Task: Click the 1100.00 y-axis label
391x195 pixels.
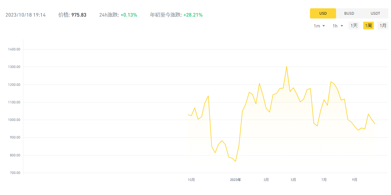Action: (14, 102)
